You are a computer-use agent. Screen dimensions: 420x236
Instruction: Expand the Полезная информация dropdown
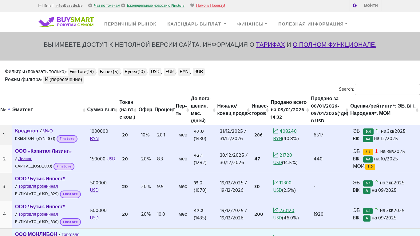click(313, 24)
